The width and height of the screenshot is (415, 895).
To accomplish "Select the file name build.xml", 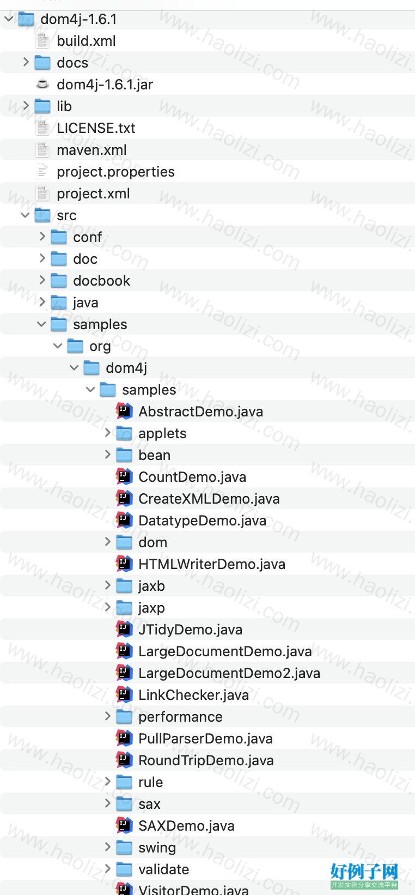I will pyautogui.click(x=86, y=41).
